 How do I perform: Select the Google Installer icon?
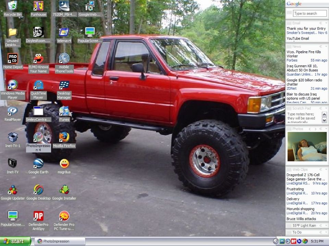tap(64, 193)
